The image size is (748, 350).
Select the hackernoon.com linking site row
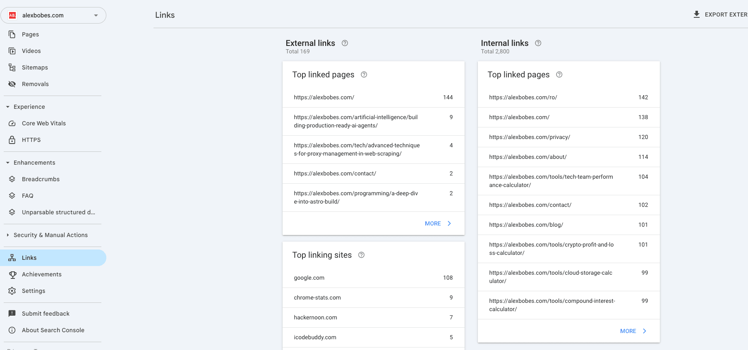[373, 317]
